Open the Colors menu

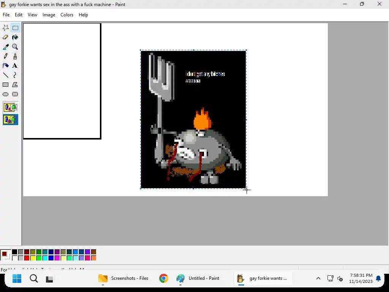(x=67, y=15)
